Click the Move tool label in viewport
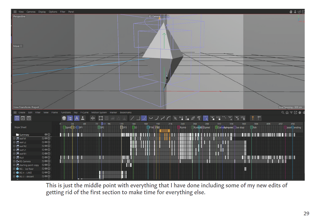Viewport: 314px width, 219px height. tap(18, 46)
